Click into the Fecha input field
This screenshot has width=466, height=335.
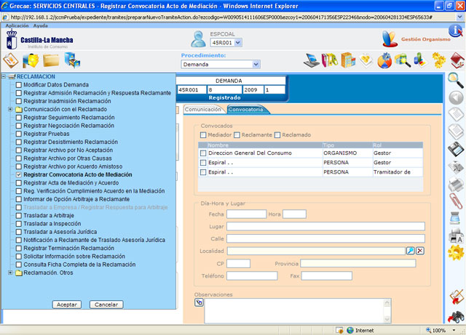(x=246, y=214)
